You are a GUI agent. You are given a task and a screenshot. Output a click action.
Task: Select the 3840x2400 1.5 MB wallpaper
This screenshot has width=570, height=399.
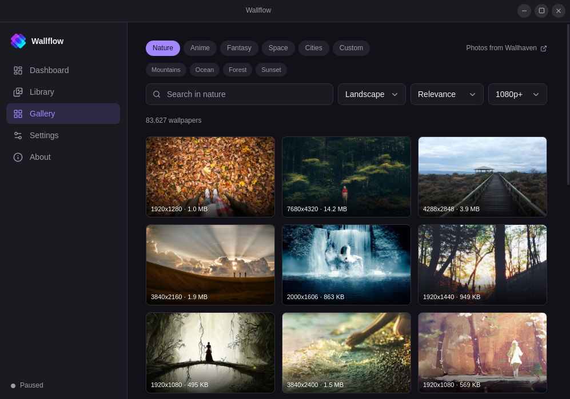click(346, 353)
